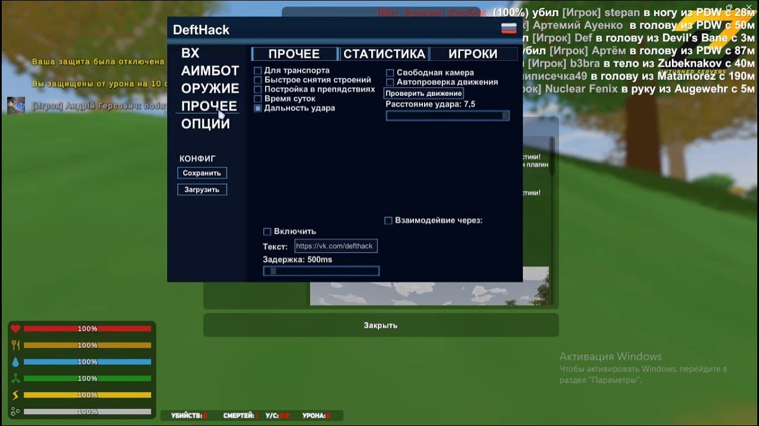This screenshot has height=426, width=759.
Task: Tick the "Включить" checkbox
Action: pyautogui.click(x=267, y=231)
